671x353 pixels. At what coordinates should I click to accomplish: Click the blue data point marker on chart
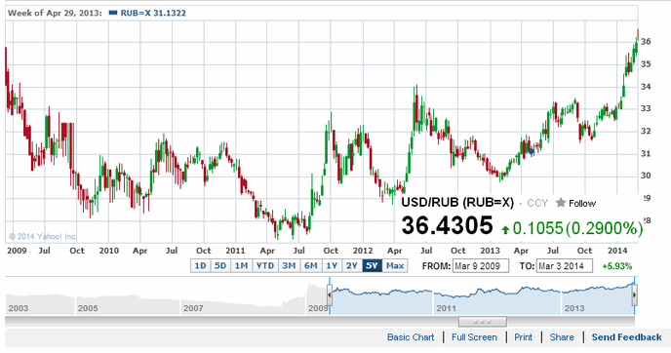(x=532, y=151)
